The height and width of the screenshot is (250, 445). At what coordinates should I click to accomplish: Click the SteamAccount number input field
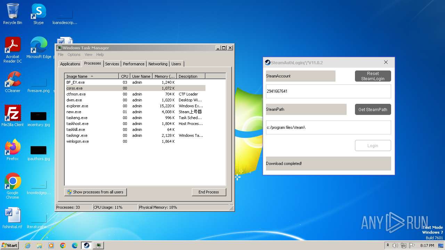[x=329, y=91]
